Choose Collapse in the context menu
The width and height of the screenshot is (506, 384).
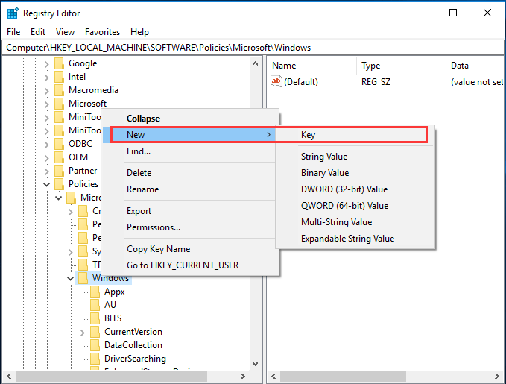(x=190, y=119)
